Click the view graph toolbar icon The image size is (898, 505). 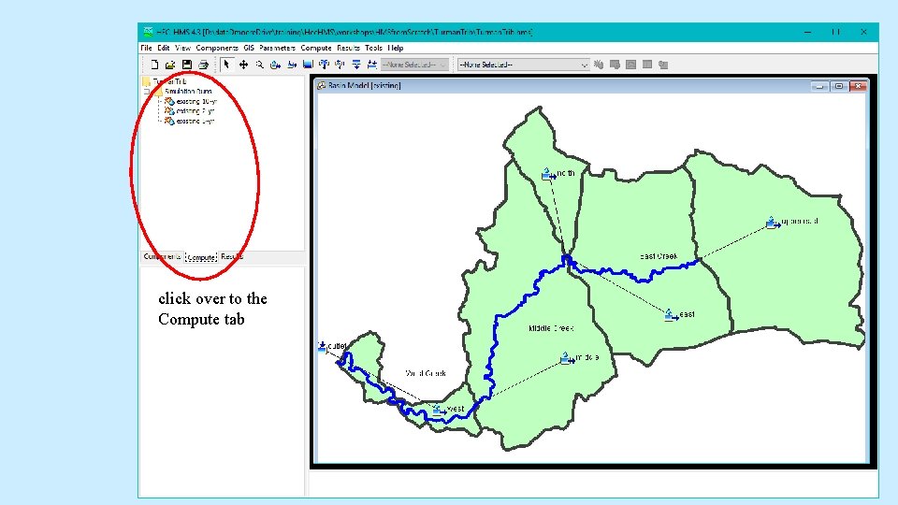click(x=630, y=65)
